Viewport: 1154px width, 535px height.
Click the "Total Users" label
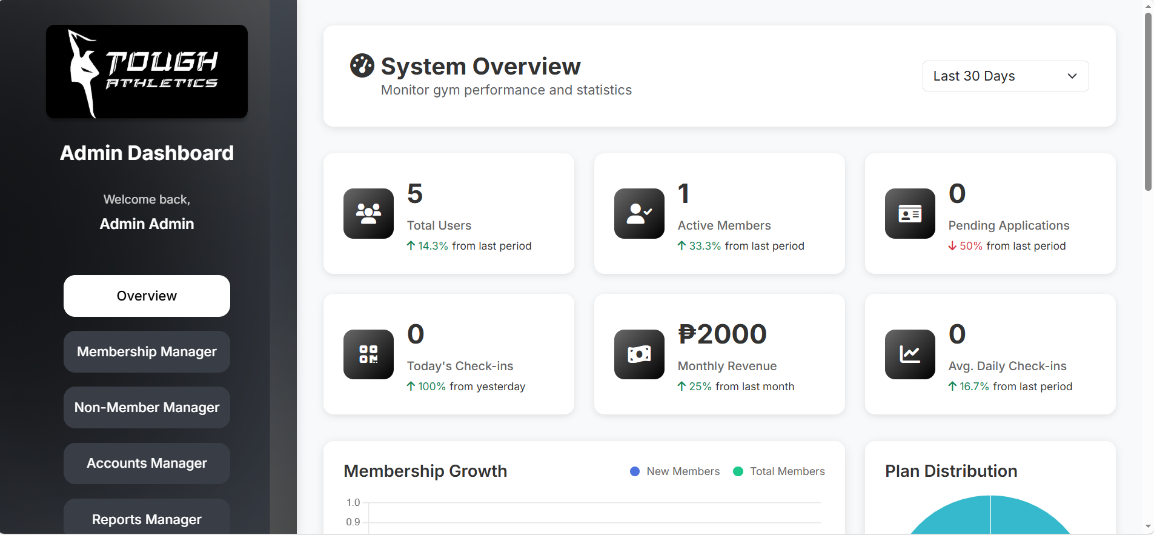[x=439, y=225]
